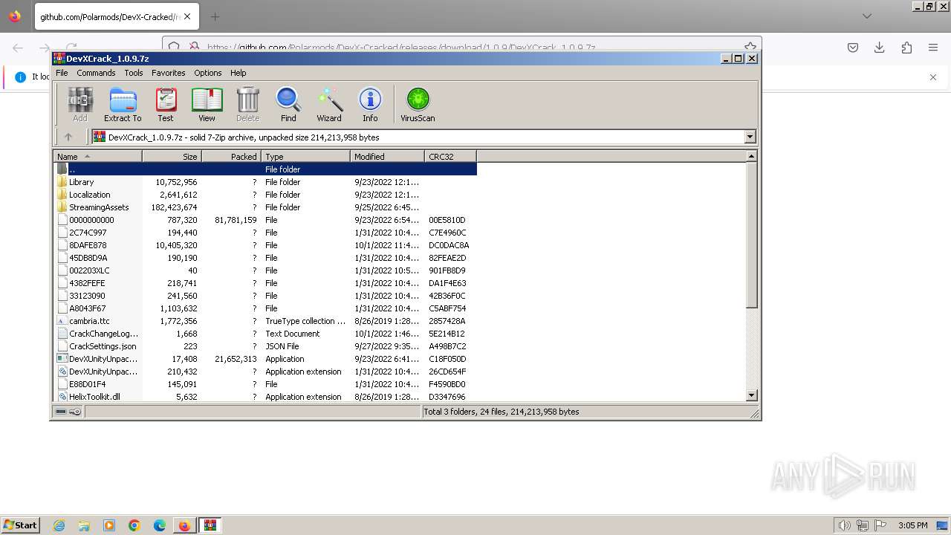Image resolution: width=951 pixels, height=535 pixels.
Task: Launch the Wizard tool
Action: [x=329, y=103]
